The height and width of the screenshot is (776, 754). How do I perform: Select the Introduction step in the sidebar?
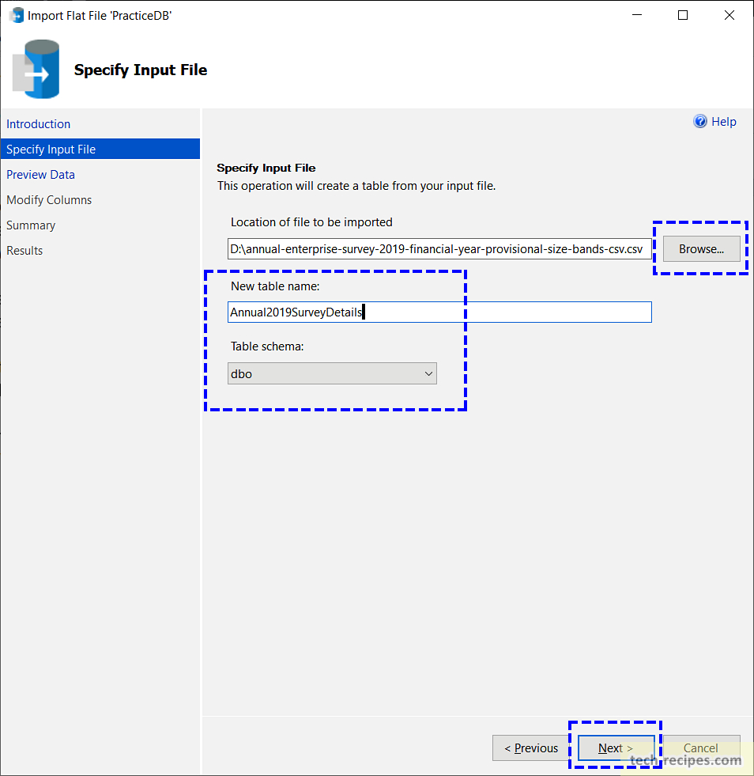tap(38, 123)
